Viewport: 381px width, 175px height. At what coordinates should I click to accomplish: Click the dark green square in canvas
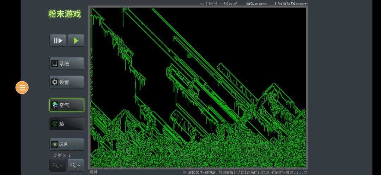pyautogui.click(x=189, y=56)
